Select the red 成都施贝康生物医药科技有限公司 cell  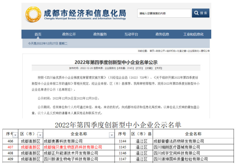[x=73, y=147]
